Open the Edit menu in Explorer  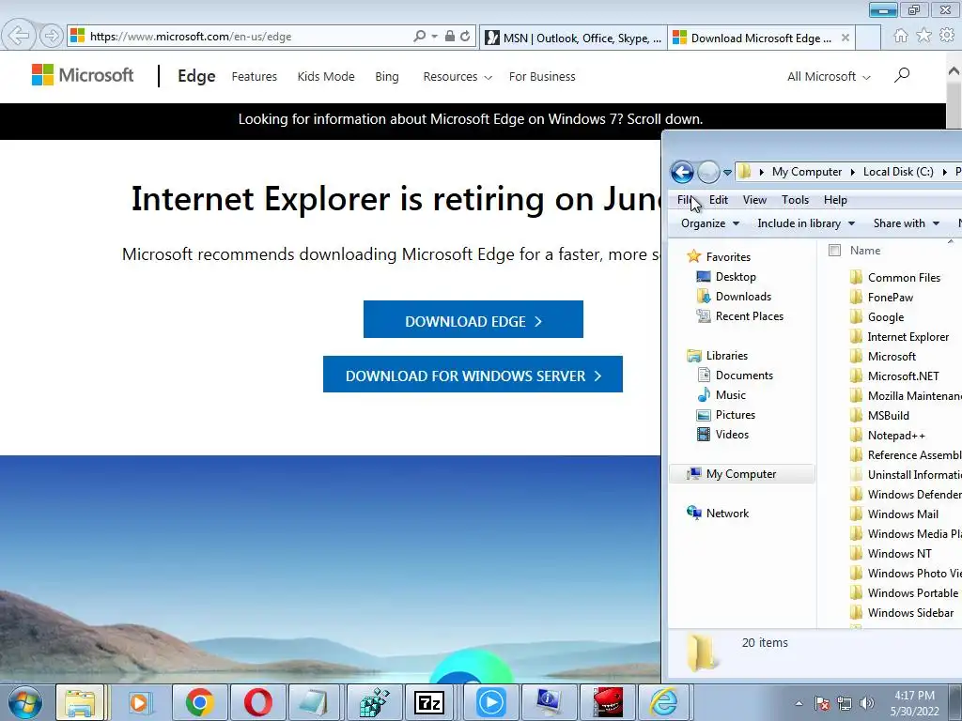pos(719,200)
